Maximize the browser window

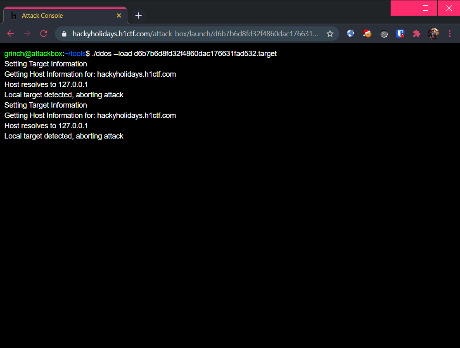point(425,8)
